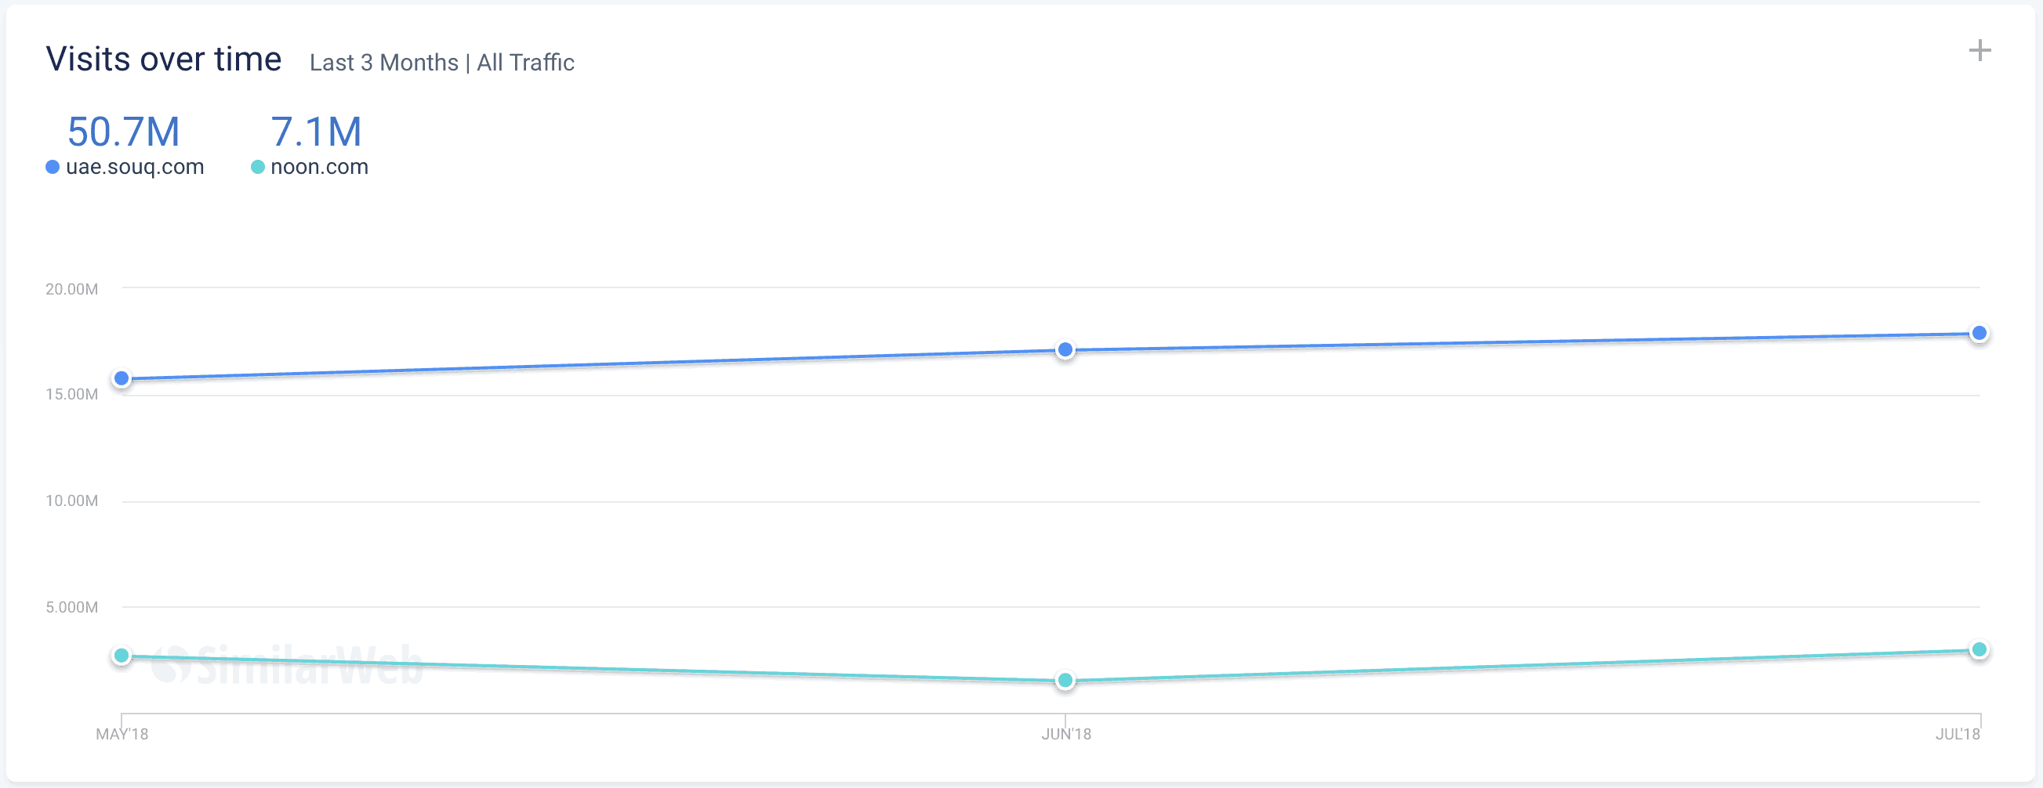This screenshot has height=788, width=2043.
Task: Click the 7.1M total visits value
Action: (x=317, y=132)
